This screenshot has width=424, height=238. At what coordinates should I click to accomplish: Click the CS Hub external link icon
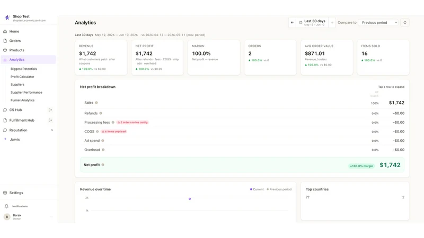(x=50, y=110)
